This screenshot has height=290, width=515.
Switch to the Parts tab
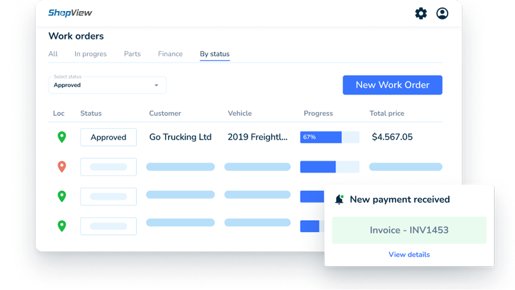pos(132,54)
